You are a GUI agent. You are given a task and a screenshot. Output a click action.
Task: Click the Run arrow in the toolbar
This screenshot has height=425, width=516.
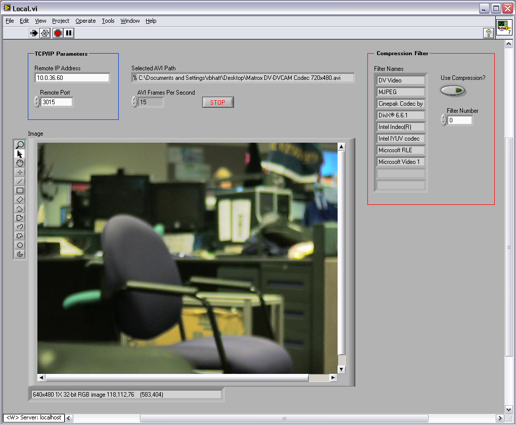pos(33,33)
